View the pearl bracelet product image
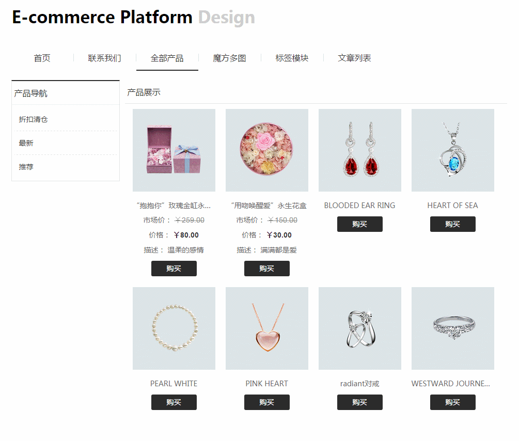This screenshot has width=519, height=441. [x=174, y=328]
